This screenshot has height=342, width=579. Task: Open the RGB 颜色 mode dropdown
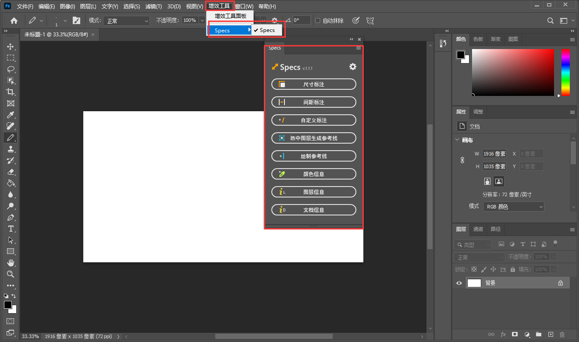tap(513, 207)
